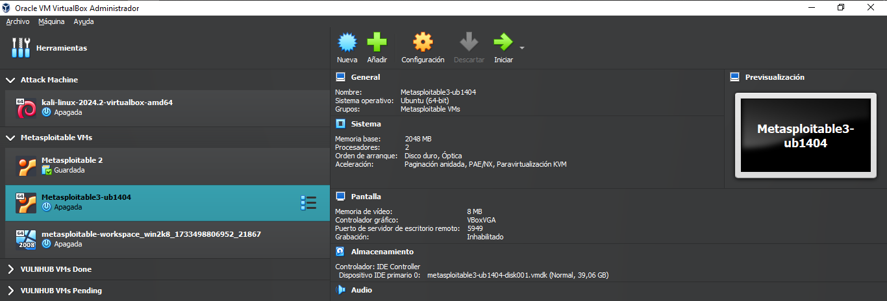The width and height of the screenshot is (887, 301).
Task: Open the menu icon on Metasploitable3-ub1404 row
Action: [308, 203]
